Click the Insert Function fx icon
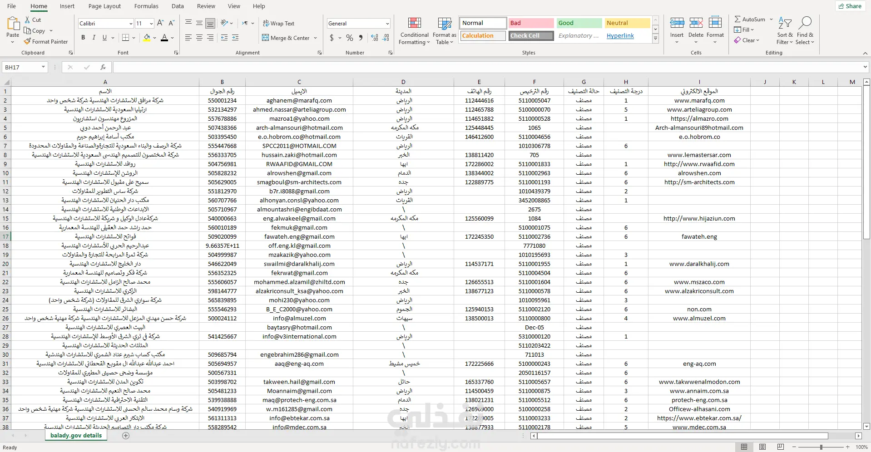 click(103, 67)
